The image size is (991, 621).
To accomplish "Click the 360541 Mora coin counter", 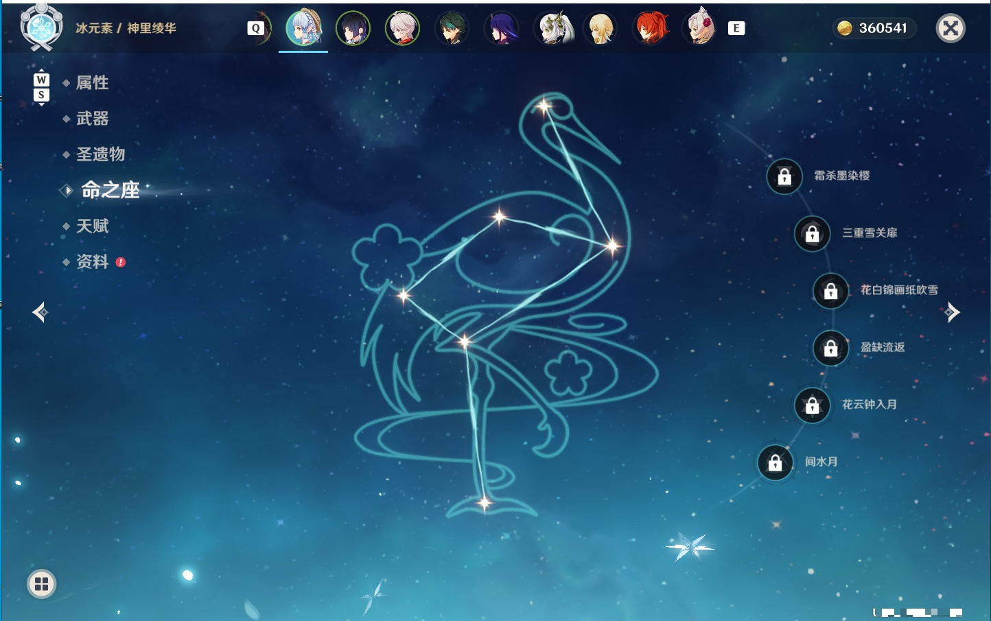I will pos(874,28).
